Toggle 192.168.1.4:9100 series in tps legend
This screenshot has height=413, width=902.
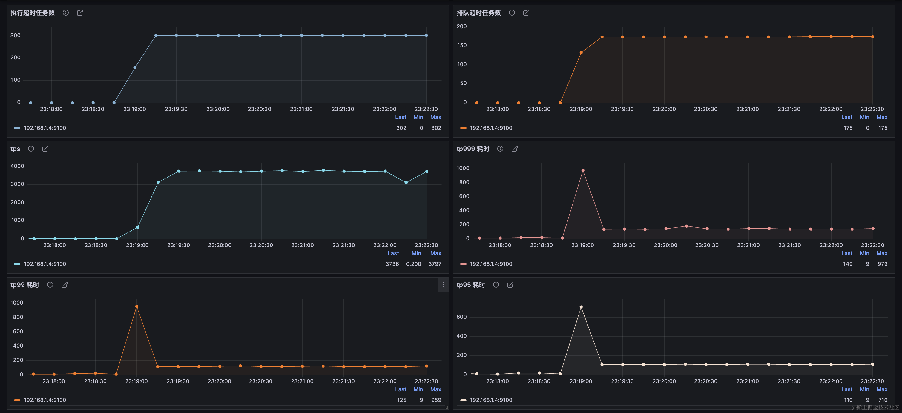click(45, 264)
